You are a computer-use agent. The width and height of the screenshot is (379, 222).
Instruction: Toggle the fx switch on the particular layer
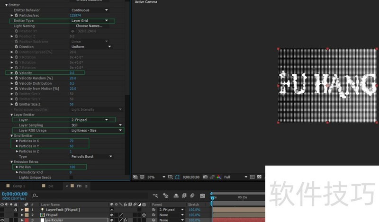click(x=126, y=220)
